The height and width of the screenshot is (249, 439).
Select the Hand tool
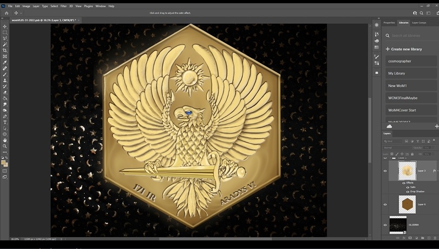tap(5, 140)
